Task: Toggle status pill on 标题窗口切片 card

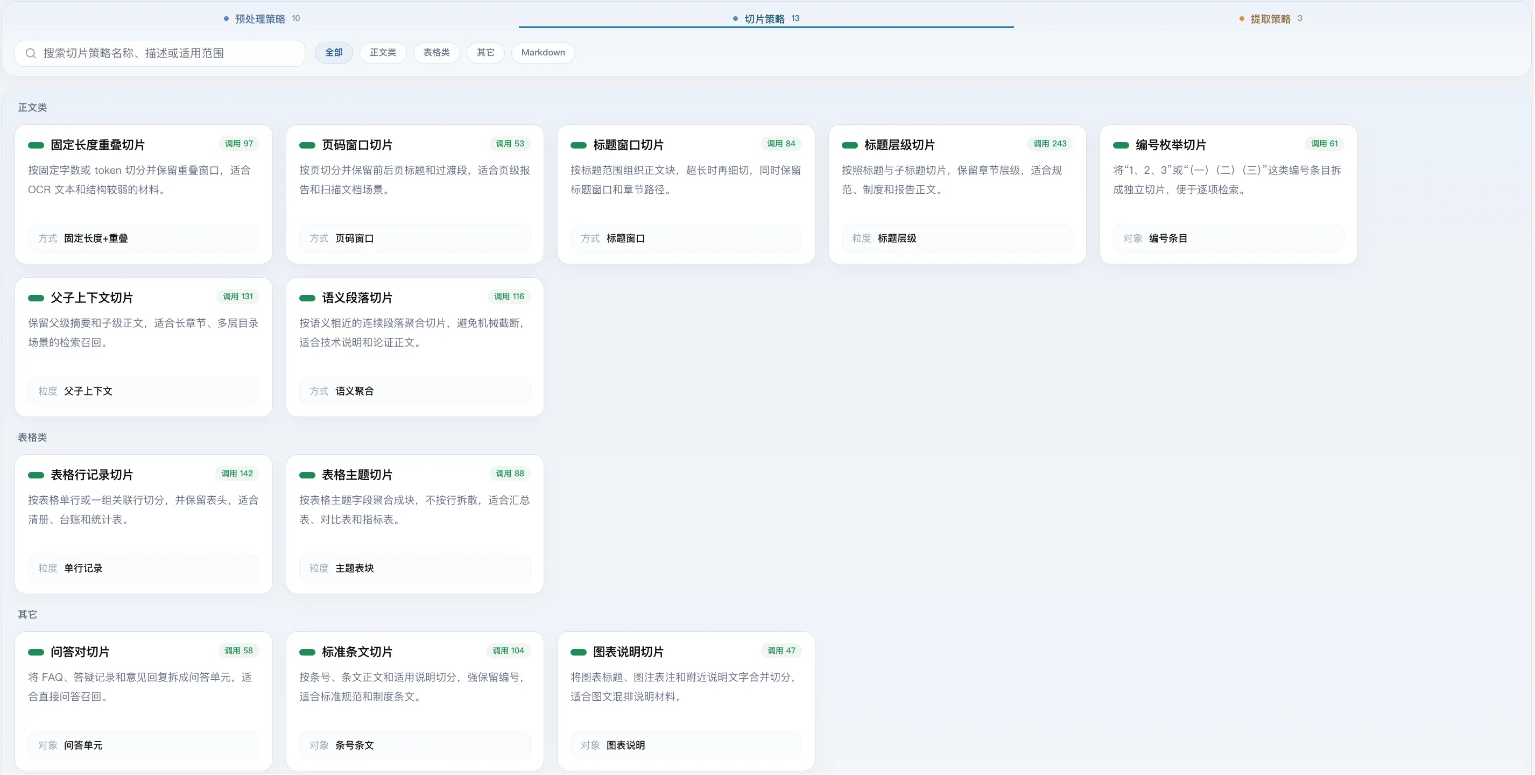Action: tap(579, 145)
